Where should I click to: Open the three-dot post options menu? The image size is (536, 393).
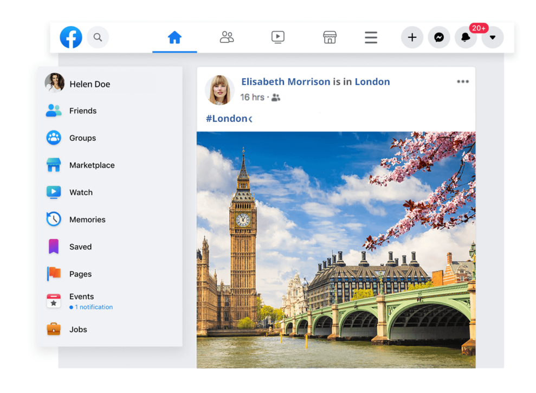click(462, 82)
